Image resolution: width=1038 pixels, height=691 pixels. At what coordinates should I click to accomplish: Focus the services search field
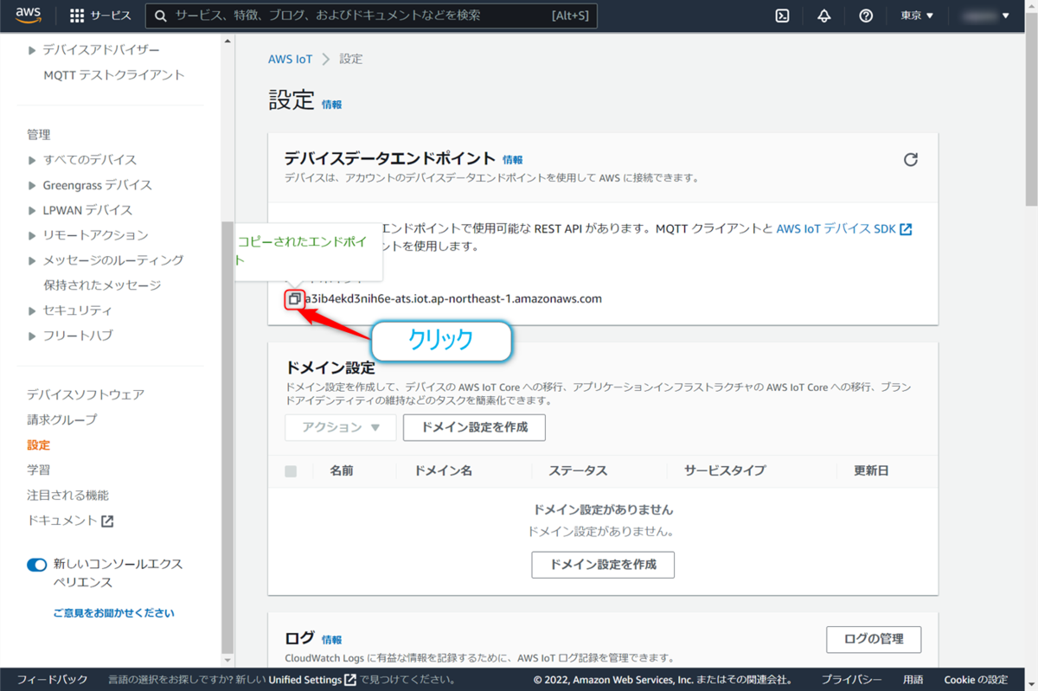(370, 16)
